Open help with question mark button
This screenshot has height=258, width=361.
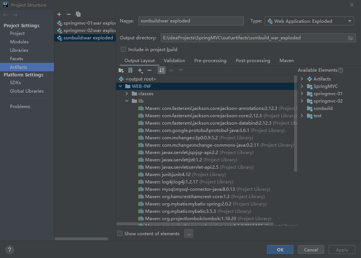pos(10,250)
